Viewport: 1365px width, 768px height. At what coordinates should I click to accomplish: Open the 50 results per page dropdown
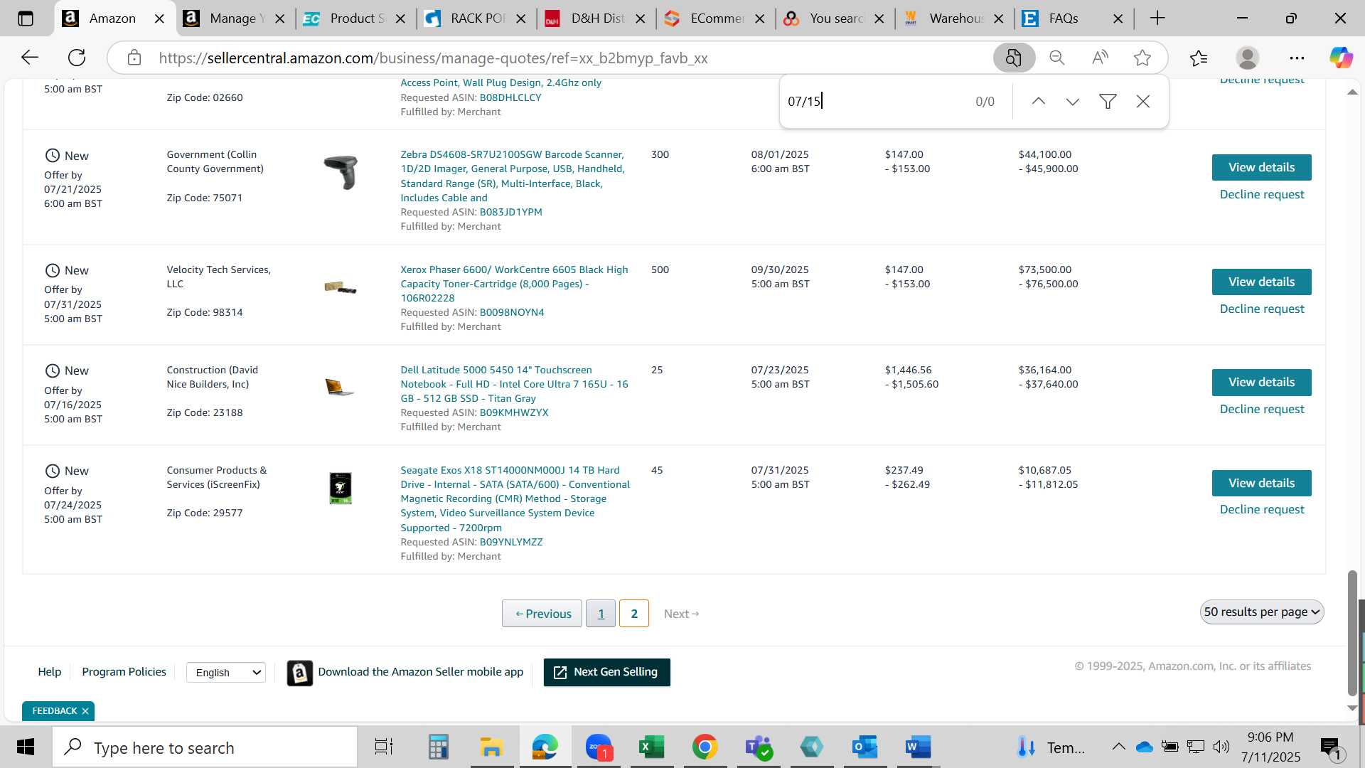coord(1262,612)
